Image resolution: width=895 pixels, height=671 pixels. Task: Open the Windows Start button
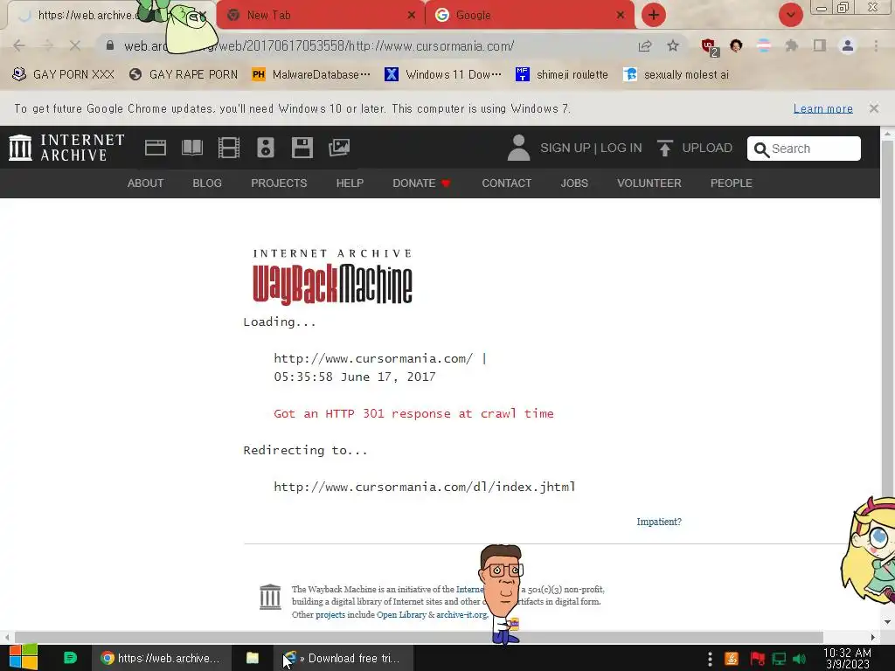tap(23, 657)
